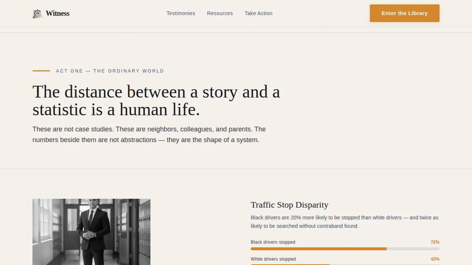Click the orange rule beside ACT ONE
This screenshot has width=472, height=265.
[41, 71]
